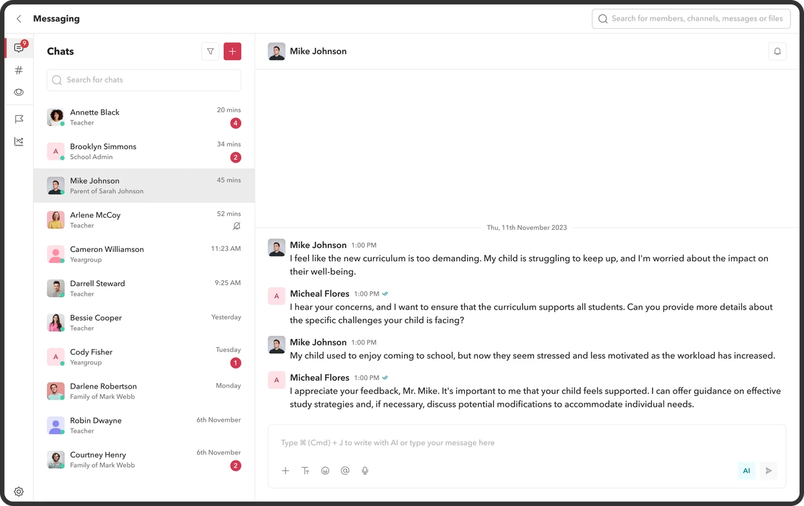This screenshot has width=804, height=506.
Task: Select the Mike Johnson chat row
Action: 144,186
